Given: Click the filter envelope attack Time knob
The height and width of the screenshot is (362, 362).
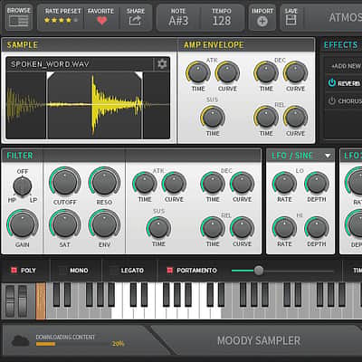Looking at the screenshot, I should 145,184.
